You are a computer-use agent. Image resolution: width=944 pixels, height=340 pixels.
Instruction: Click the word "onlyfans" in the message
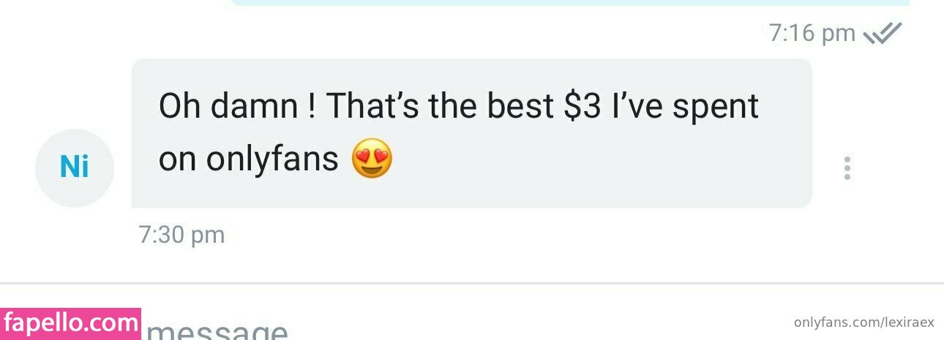coord(273,159)
